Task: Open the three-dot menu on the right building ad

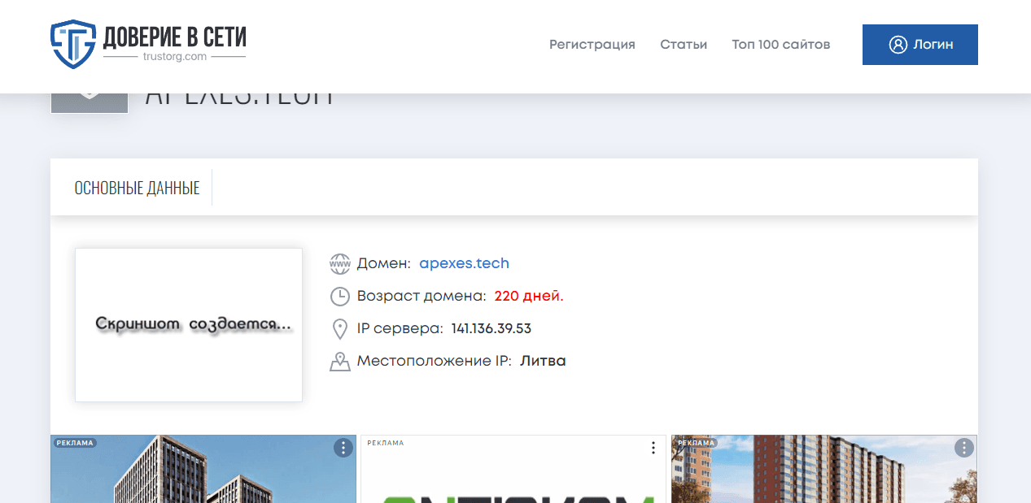Action: click(x=963, y=447)
